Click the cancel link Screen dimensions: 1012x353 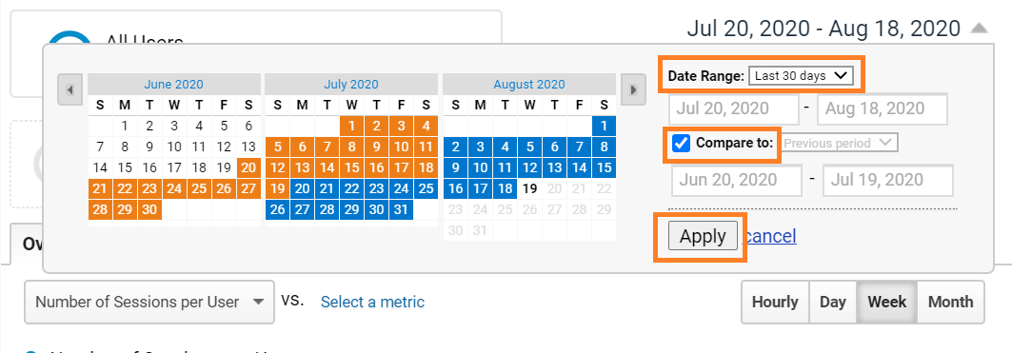click(770, 236)
